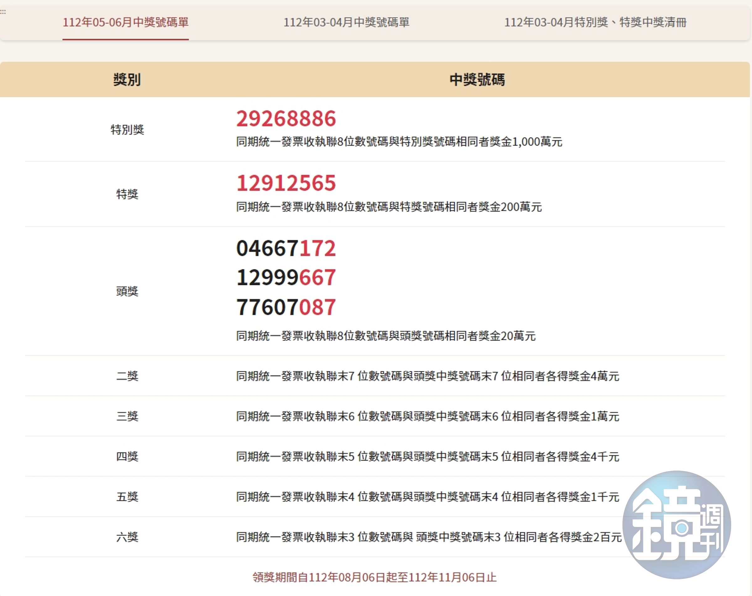Click the 1千元 fifth prize description
752x596 pixels.
tap(428, 497)
